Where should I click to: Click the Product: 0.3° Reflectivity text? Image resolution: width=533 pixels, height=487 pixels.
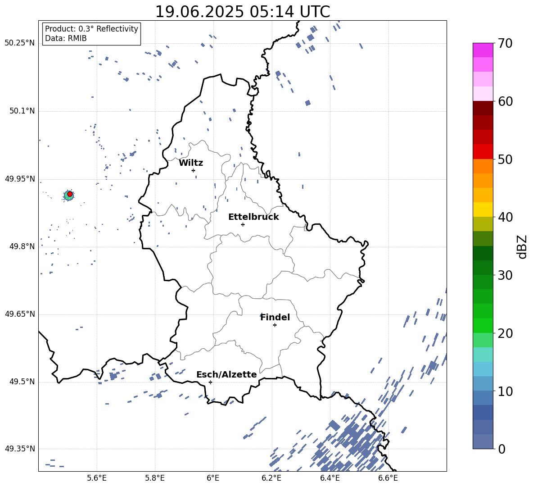[x=91, y=29]
